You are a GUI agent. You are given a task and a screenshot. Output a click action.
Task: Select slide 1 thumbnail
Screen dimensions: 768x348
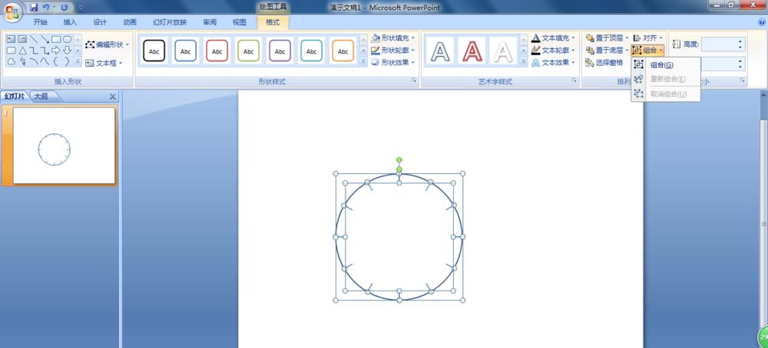click(65, 145)
